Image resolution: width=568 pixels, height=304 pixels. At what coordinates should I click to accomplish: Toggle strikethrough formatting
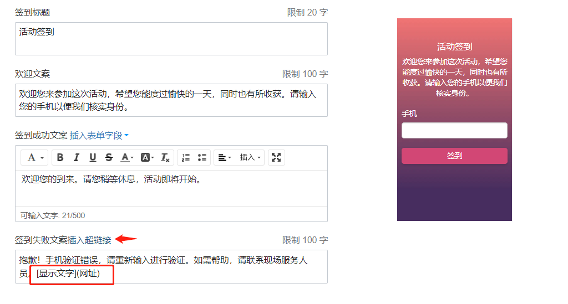pos(109,158)
